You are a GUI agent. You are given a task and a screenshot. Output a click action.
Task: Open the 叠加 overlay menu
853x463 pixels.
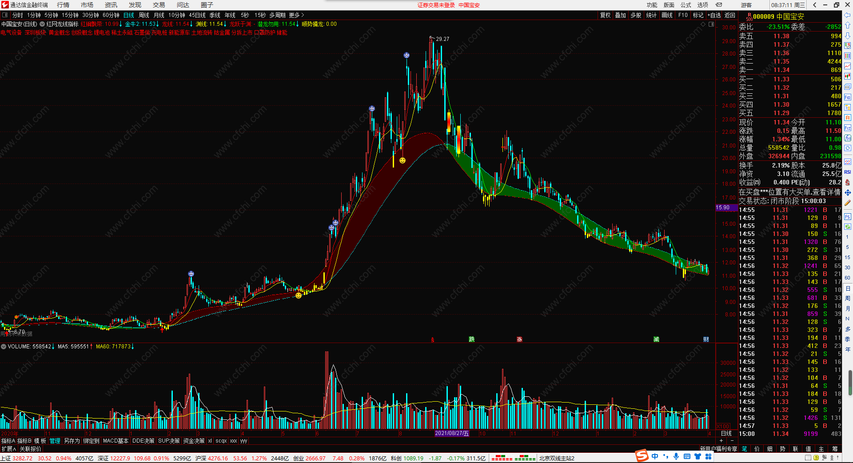tap(620, 15)
